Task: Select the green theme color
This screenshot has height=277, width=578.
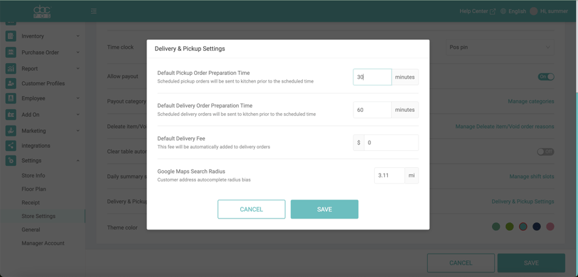Action: coord(496,226)
